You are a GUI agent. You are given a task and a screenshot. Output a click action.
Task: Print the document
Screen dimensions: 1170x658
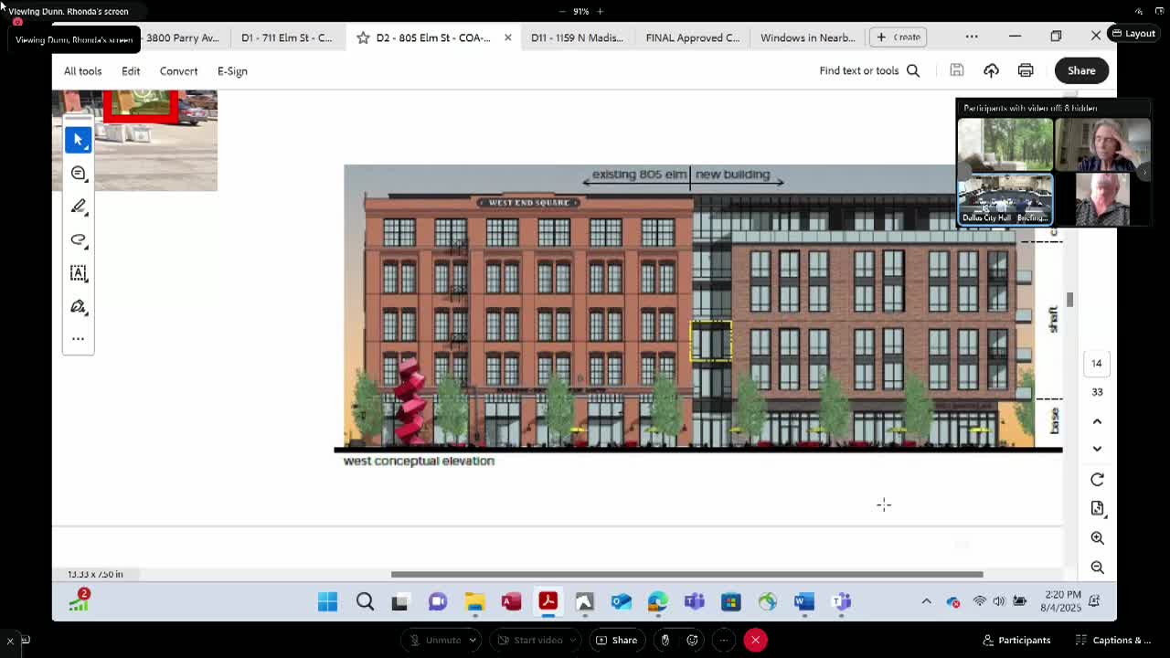point(1026,70)
